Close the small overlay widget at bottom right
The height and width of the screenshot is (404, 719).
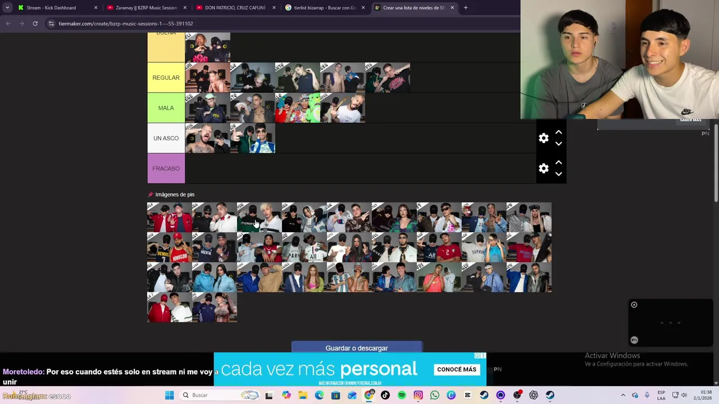point(634,305)
